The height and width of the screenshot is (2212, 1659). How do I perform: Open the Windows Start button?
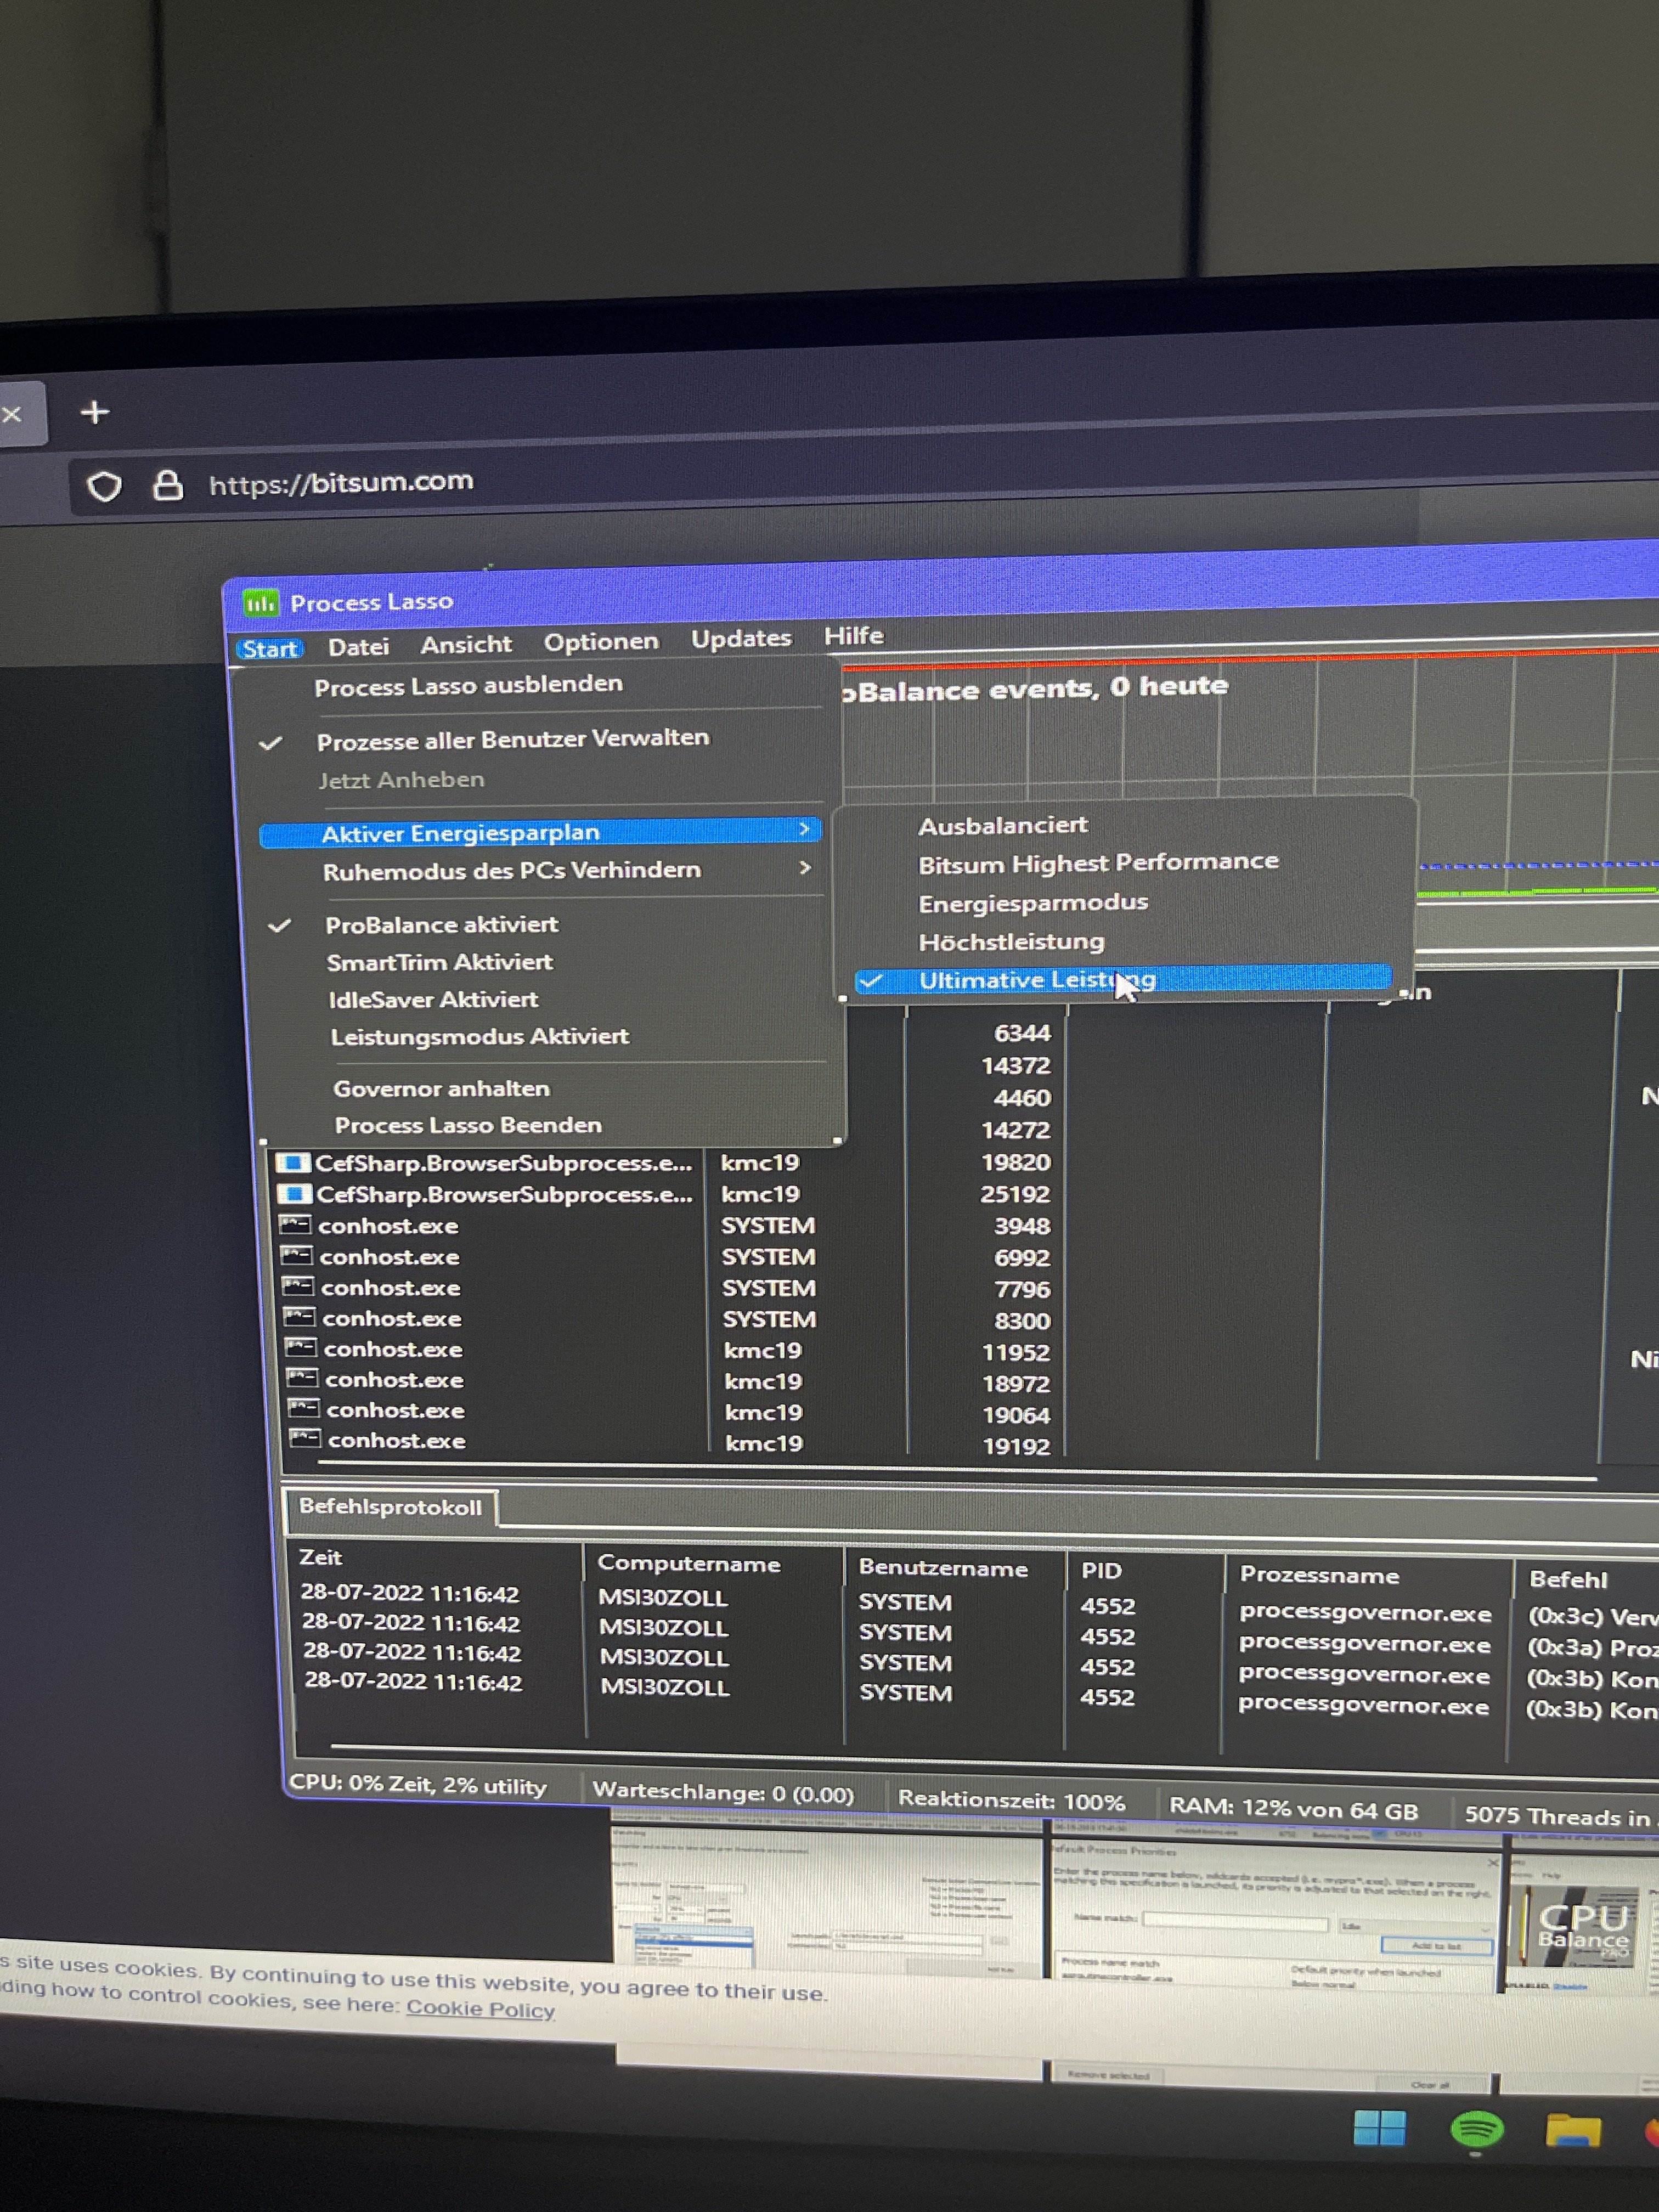click(x=1379, y=2128)
